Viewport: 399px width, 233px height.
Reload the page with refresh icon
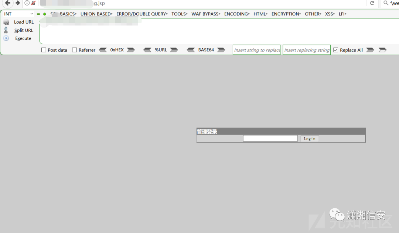(372, 3)
